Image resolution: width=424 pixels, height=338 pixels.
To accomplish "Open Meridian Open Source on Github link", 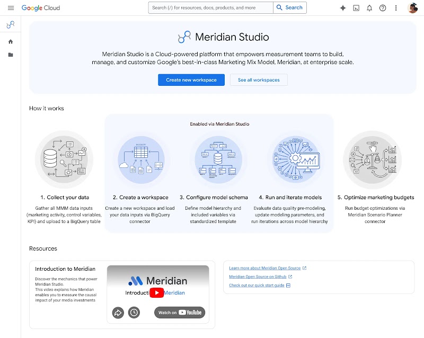I will pyautogui.click(x=258, y=277).
